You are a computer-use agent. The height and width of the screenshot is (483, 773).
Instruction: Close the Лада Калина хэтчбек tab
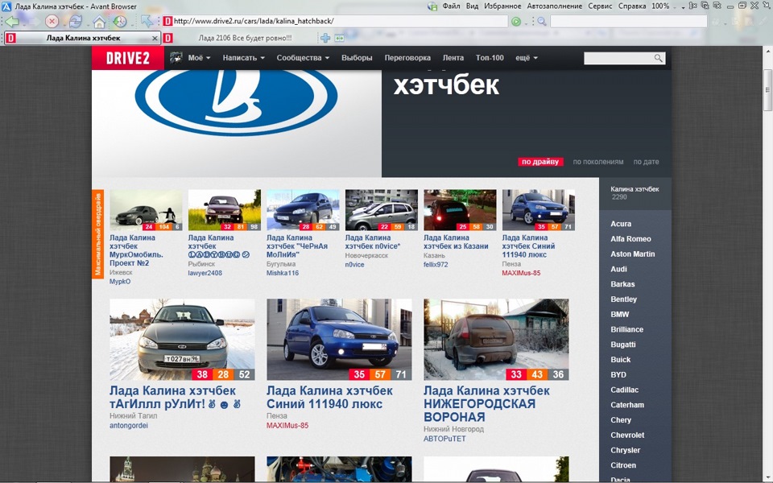[155, 38]
